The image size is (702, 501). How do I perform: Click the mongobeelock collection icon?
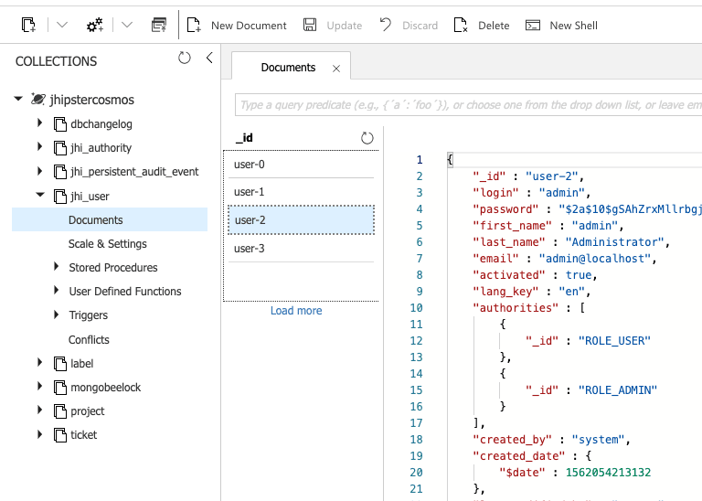pyautogui.click(x=60, y=387)
